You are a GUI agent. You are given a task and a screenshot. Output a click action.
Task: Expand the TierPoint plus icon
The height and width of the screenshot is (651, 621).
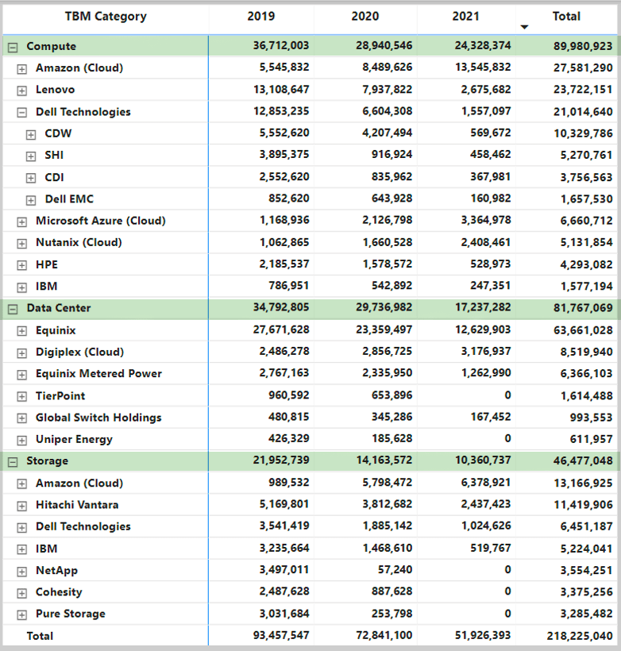tap(22, 396)
